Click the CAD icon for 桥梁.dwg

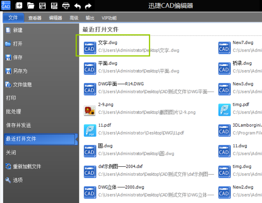click(224, 69)
